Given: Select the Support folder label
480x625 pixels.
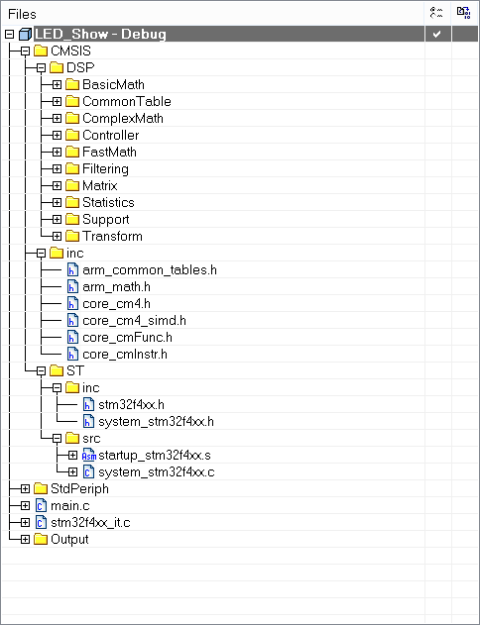Looking at the screenshot, I should point(106,219).
